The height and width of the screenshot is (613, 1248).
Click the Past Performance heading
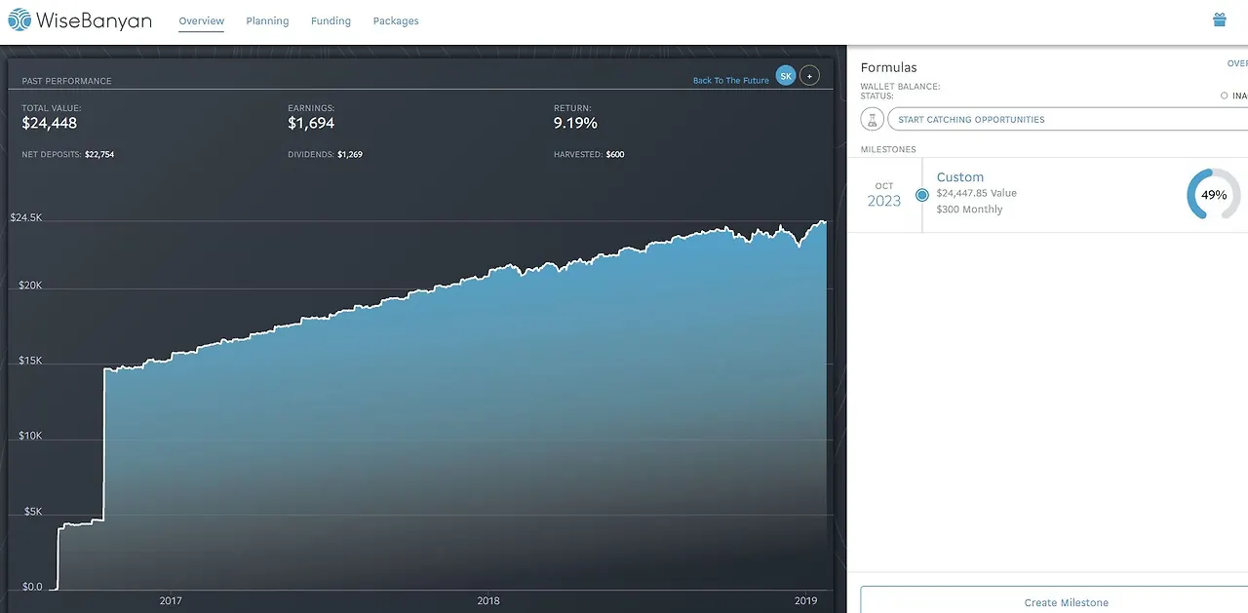click(x=66, y=81)
